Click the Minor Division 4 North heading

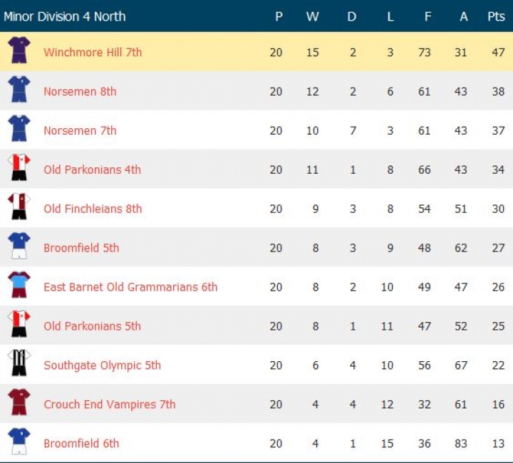(x=65, y=16)
